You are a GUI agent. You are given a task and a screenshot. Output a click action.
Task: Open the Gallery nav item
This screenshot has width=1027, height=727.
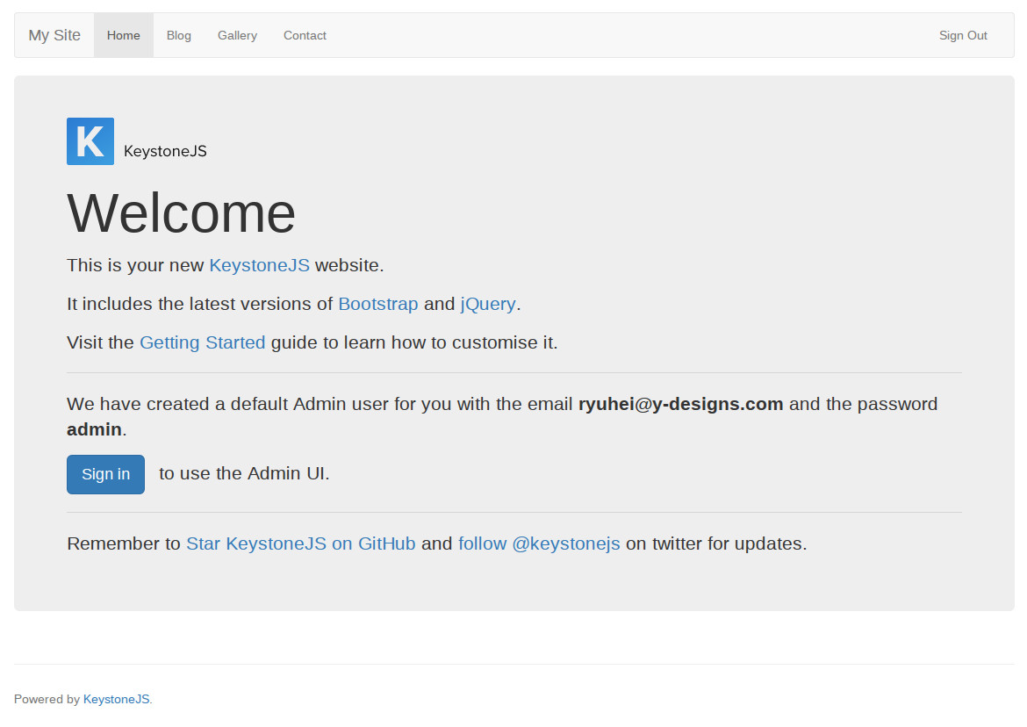(237, 35)
